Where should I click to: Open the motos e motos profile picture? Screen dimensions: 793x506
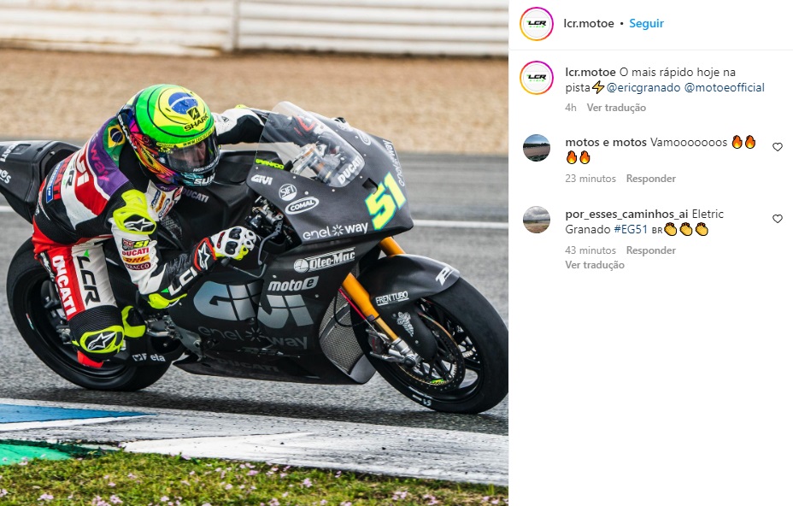[x=536, y=148]
